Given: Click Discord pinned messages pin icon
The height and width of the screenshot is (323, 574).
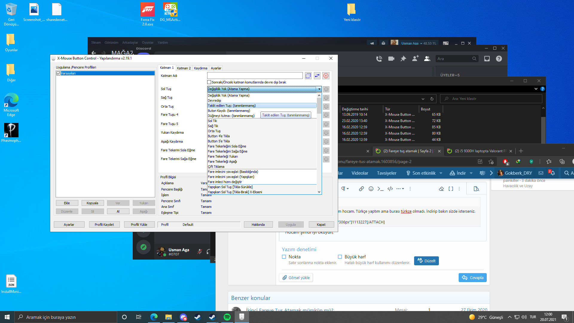Looking at the screenshot, I should pyautogui.click(x=403, y=59).
